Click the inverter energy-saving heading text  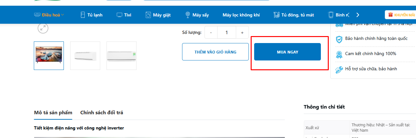(79, 128)
